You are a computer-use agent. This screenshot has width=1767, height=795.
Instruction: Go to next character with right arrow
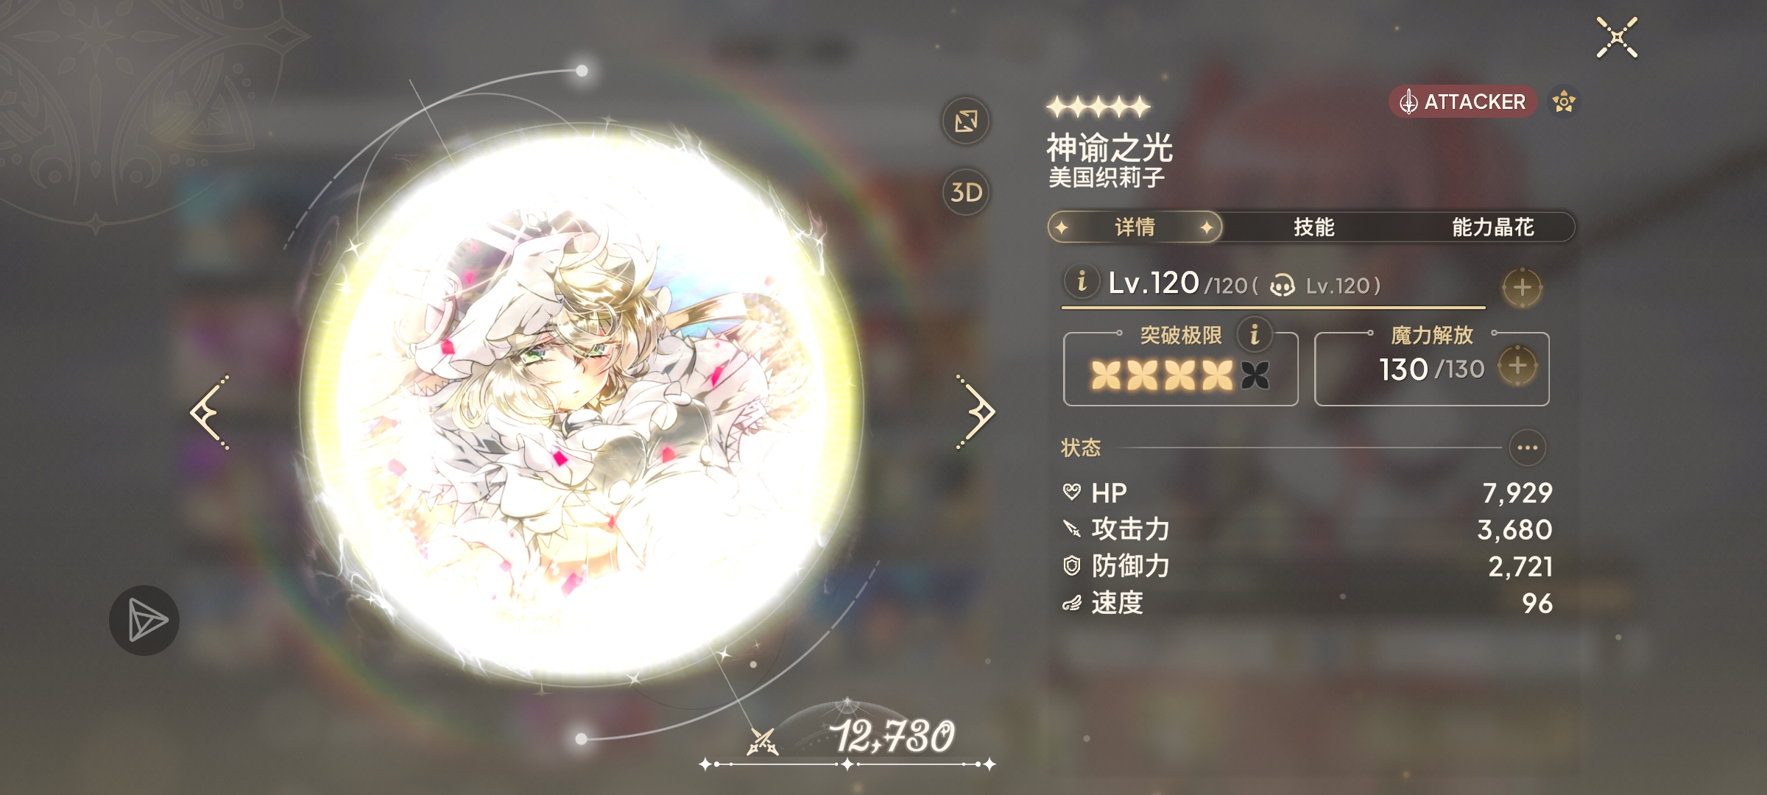click(976, 412)
